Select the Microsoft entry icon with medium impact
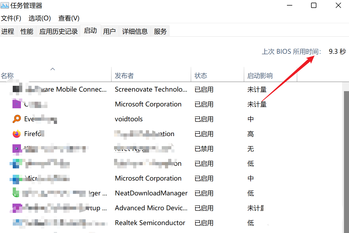 (x=16, y=178)
